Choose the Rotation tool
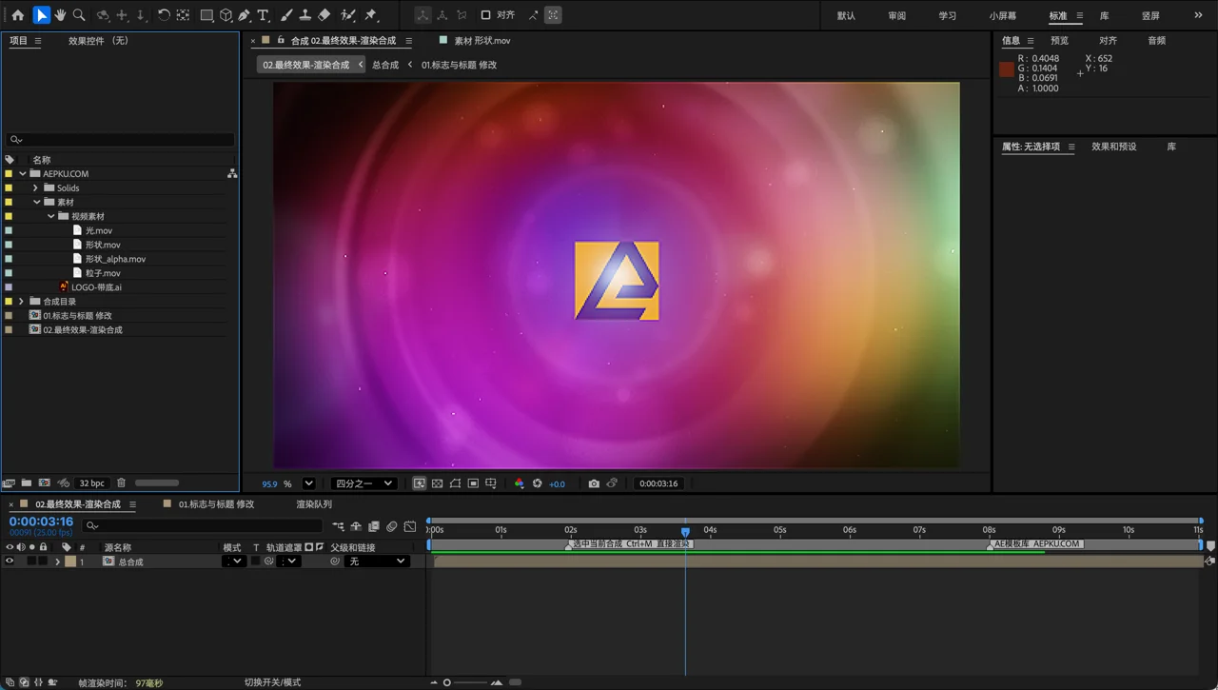This screenshot has width=1218, height=690. (x=164, y=15)
